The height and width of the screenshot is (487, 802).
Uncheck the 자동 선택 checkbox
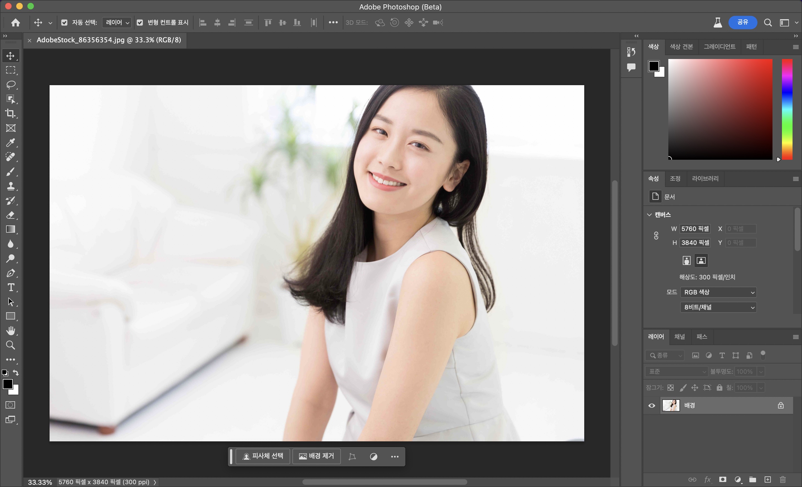click(64, 23)
